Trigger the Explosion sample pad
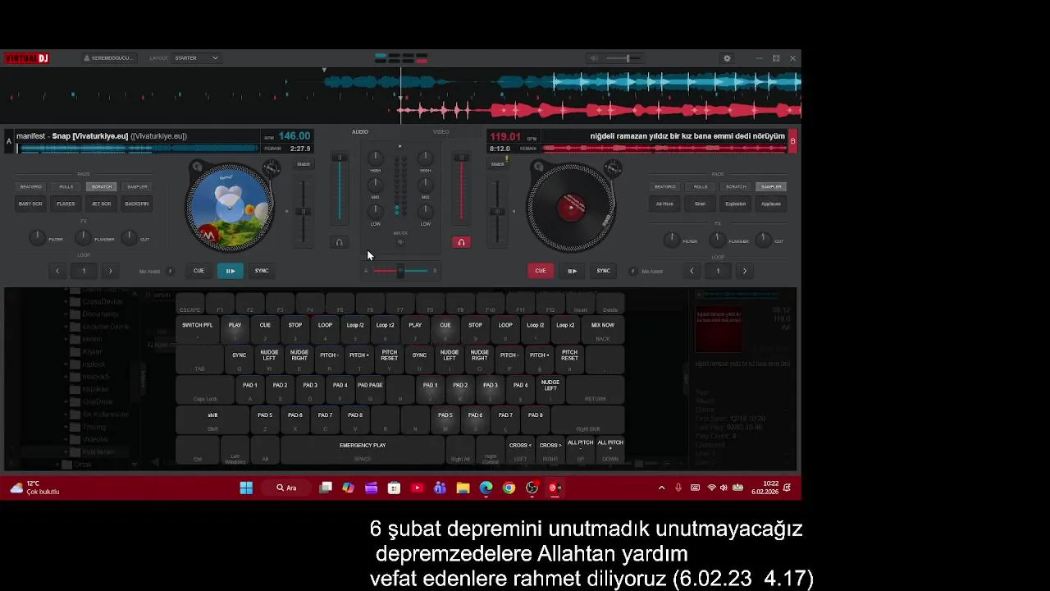Image resolution: width=1050 pixels, height=591 pixels. tap(736, 204)
